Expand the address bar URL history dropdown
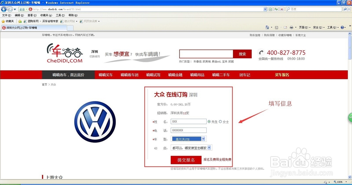Viewport: 352px width, 185px height. coord(265,9)
